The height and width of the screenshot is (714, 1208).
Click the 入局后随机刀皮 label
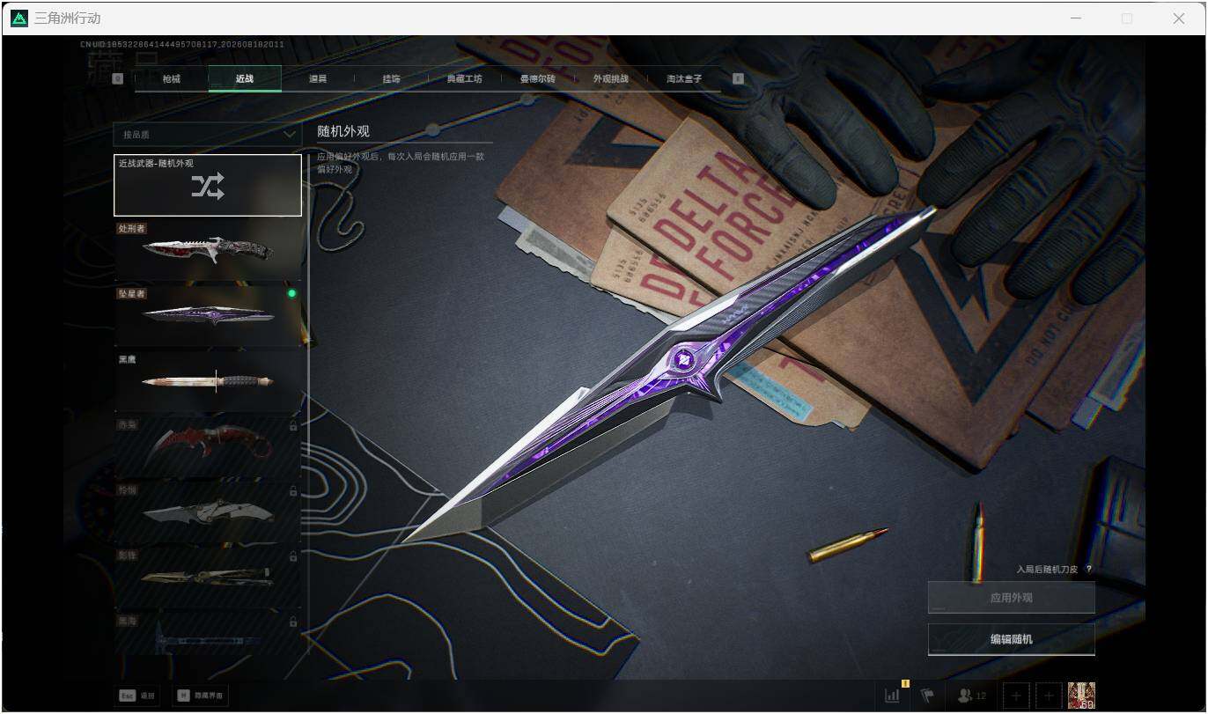point(1047,570)
